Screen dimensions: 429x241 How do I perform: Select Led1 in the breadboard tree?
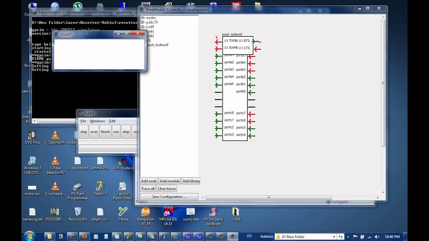coord(150,31)
